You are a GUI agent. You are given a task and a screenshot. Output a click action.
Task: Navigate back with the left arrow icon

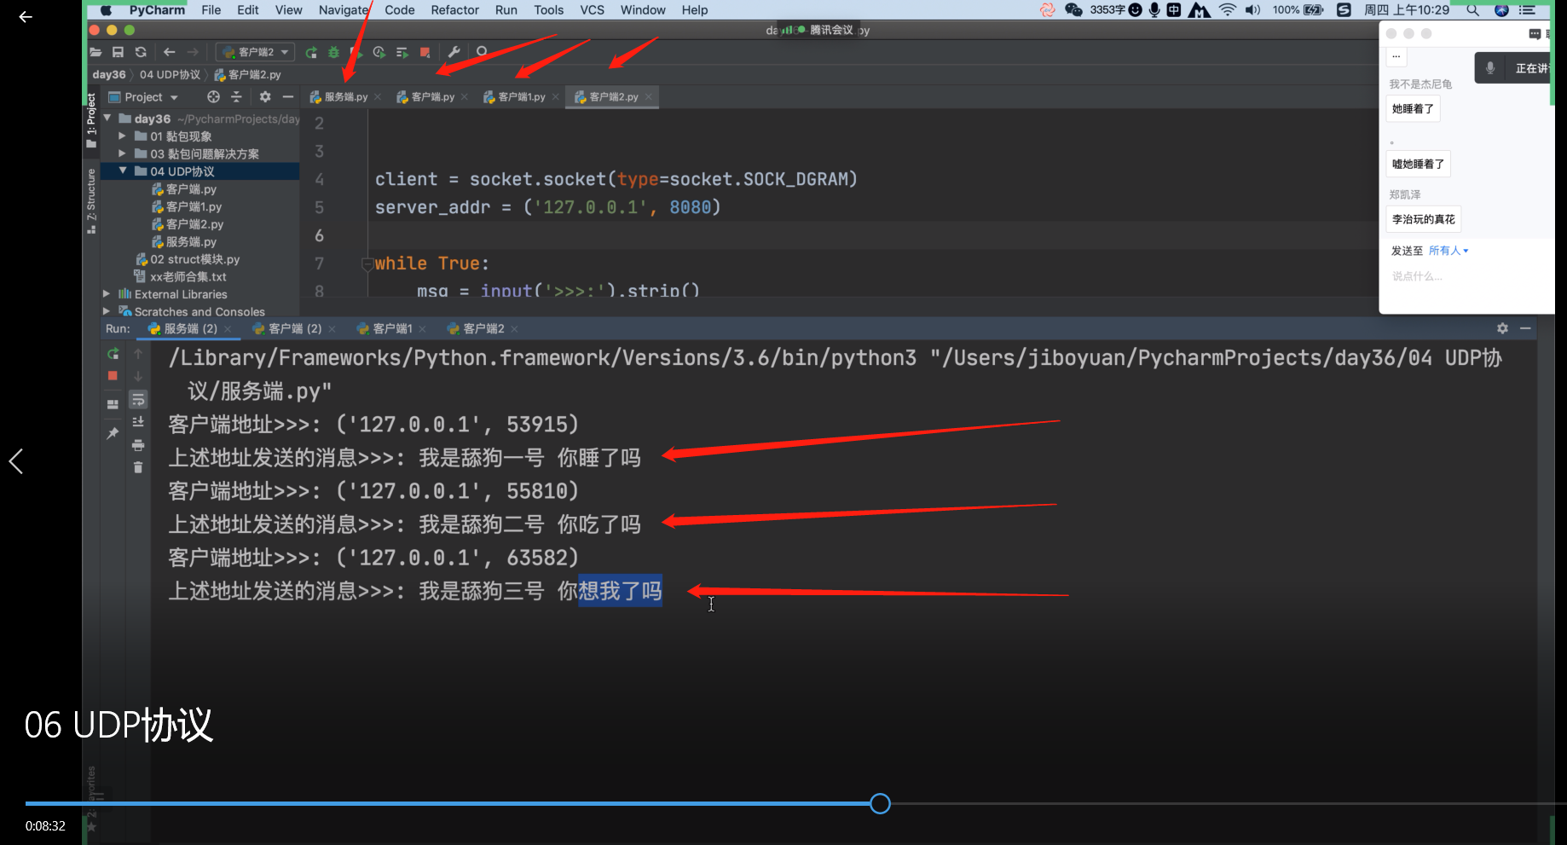169,52
